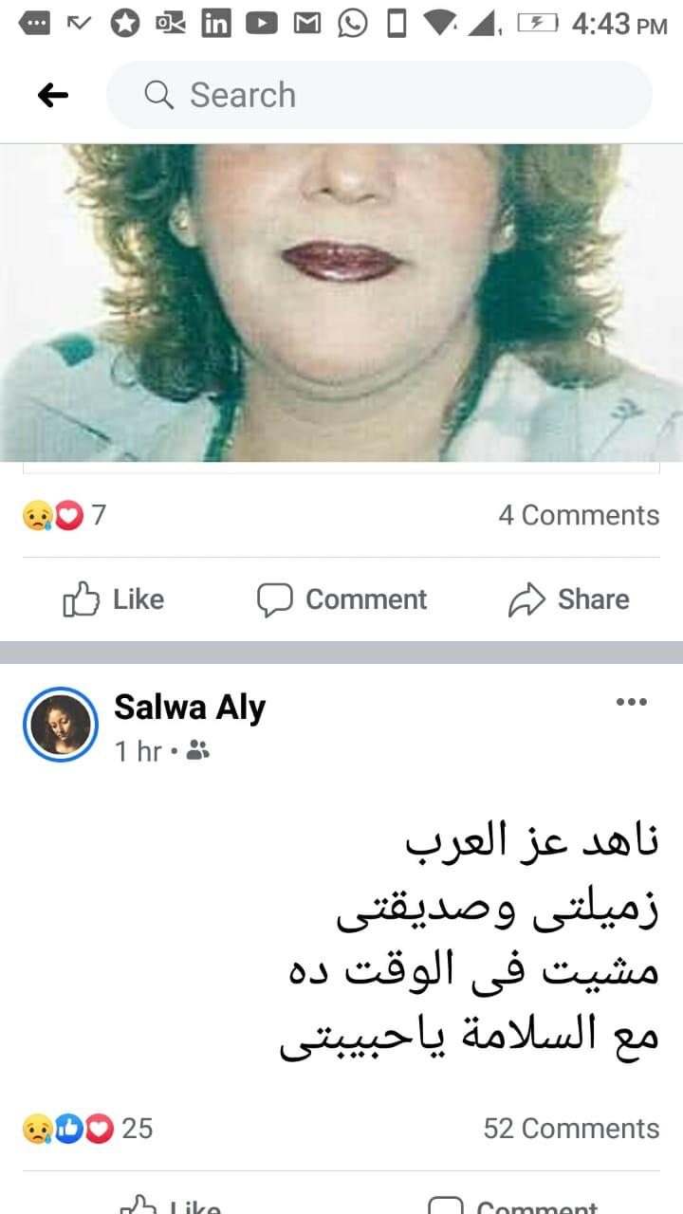Tap the YouTube notification icon in status bar
This screenshot has width=683, height=1214.
[262, 23]
